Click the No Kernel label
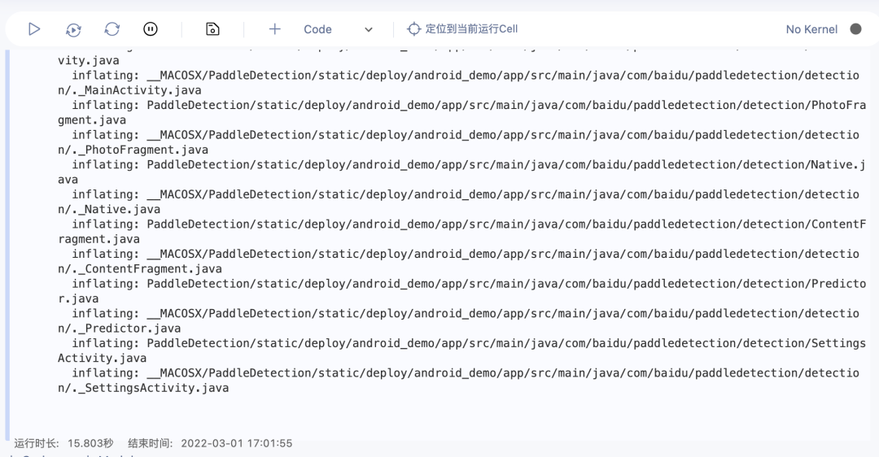The height and width of the screenshot is (457, 879). coord(811,29)
